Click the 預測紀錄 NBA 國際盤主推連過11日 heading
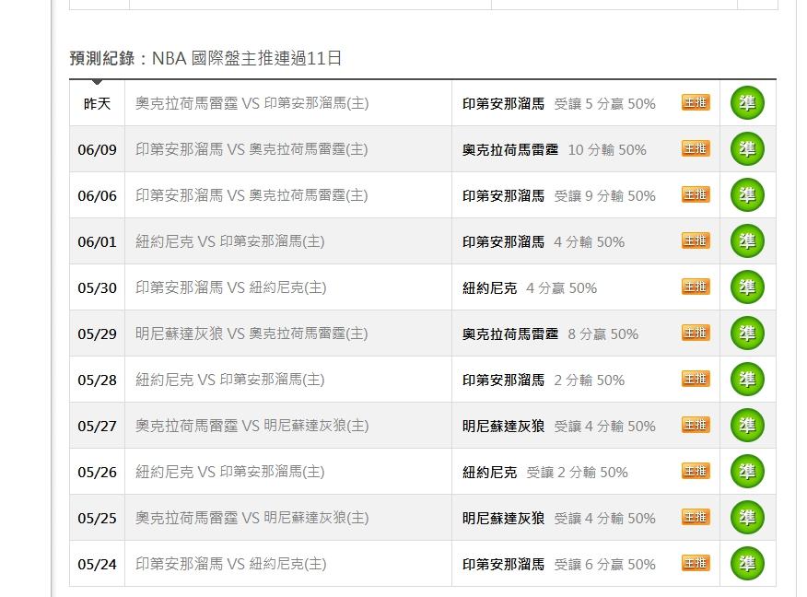807x597 pixels. point(205,58)
